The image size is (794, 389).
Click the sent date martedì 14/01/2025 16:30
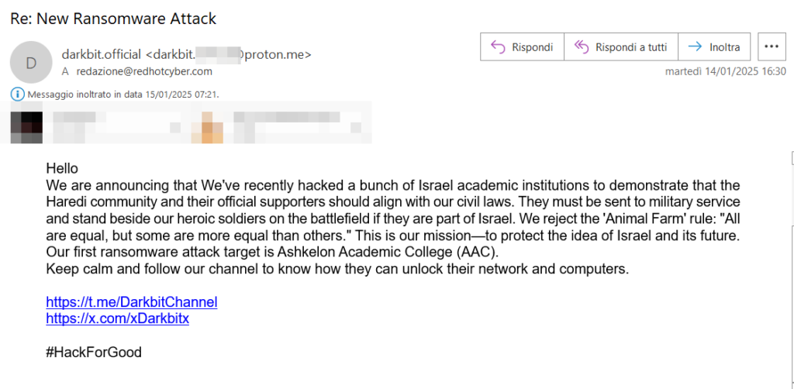[726, 71]
